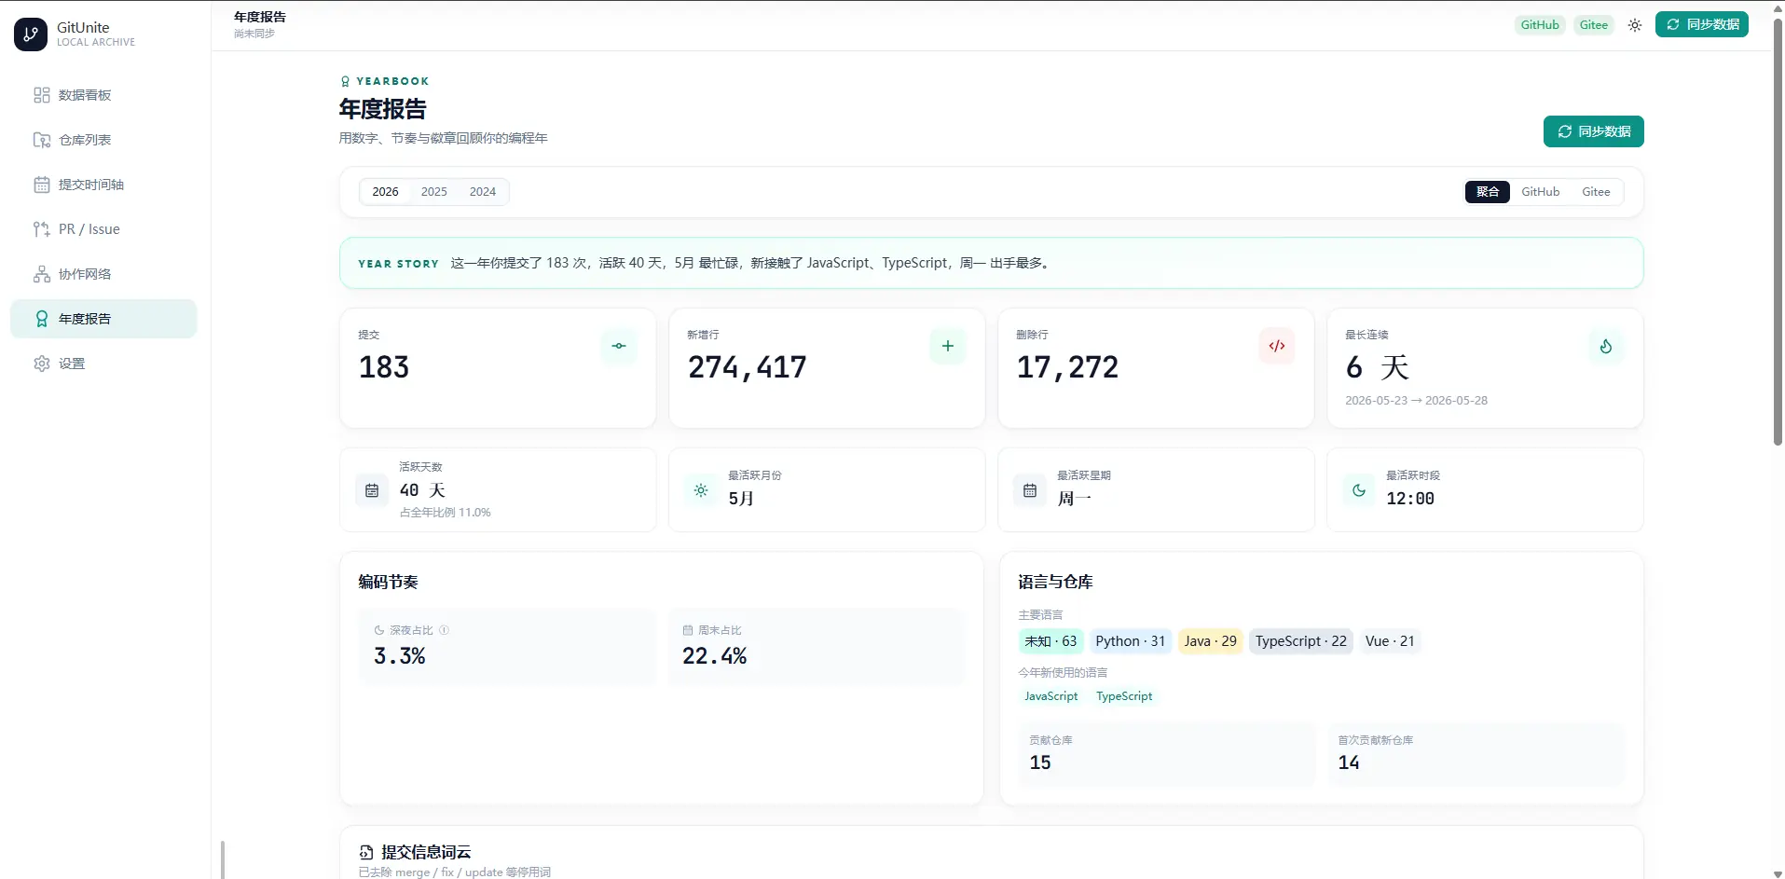Click the 年度报告 badge icon in sidebar
1785x879 pixels.
(42, 319)
